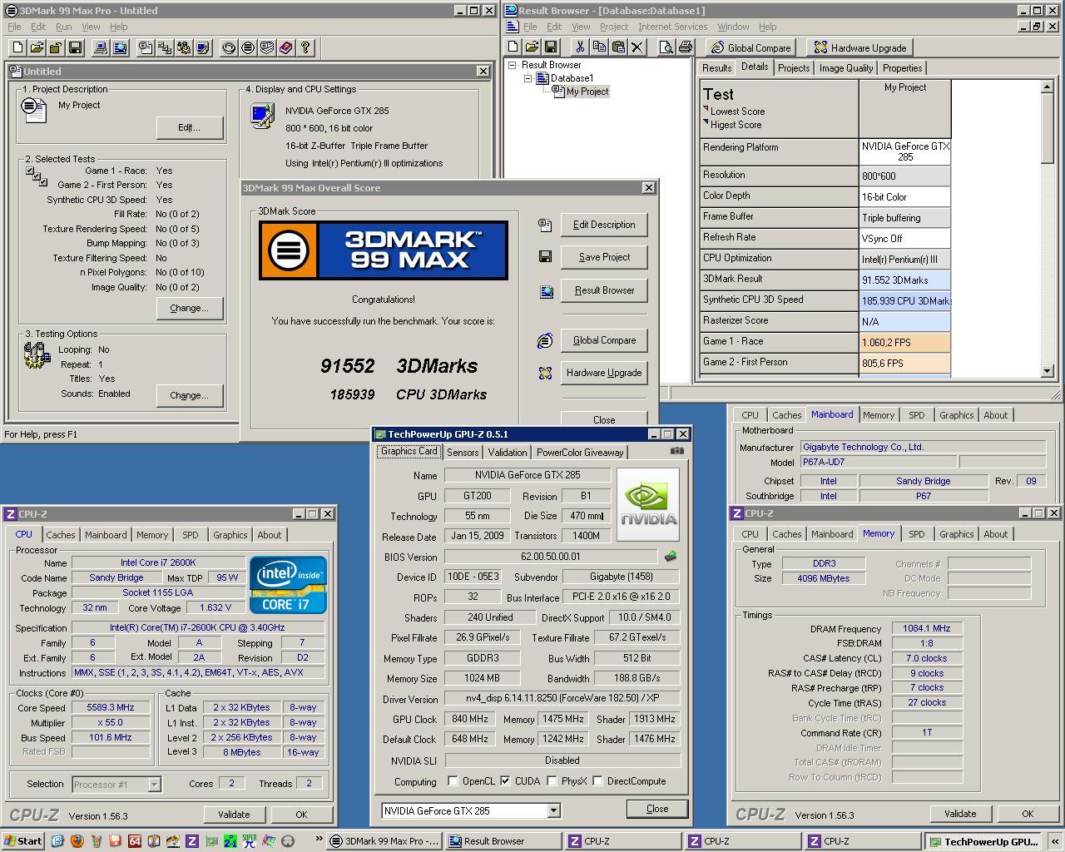Click the GPU-Z BIOS save chip icon
Image resolution: width=1065 pixels, height=852 pixels.
(x=671, y=557)
